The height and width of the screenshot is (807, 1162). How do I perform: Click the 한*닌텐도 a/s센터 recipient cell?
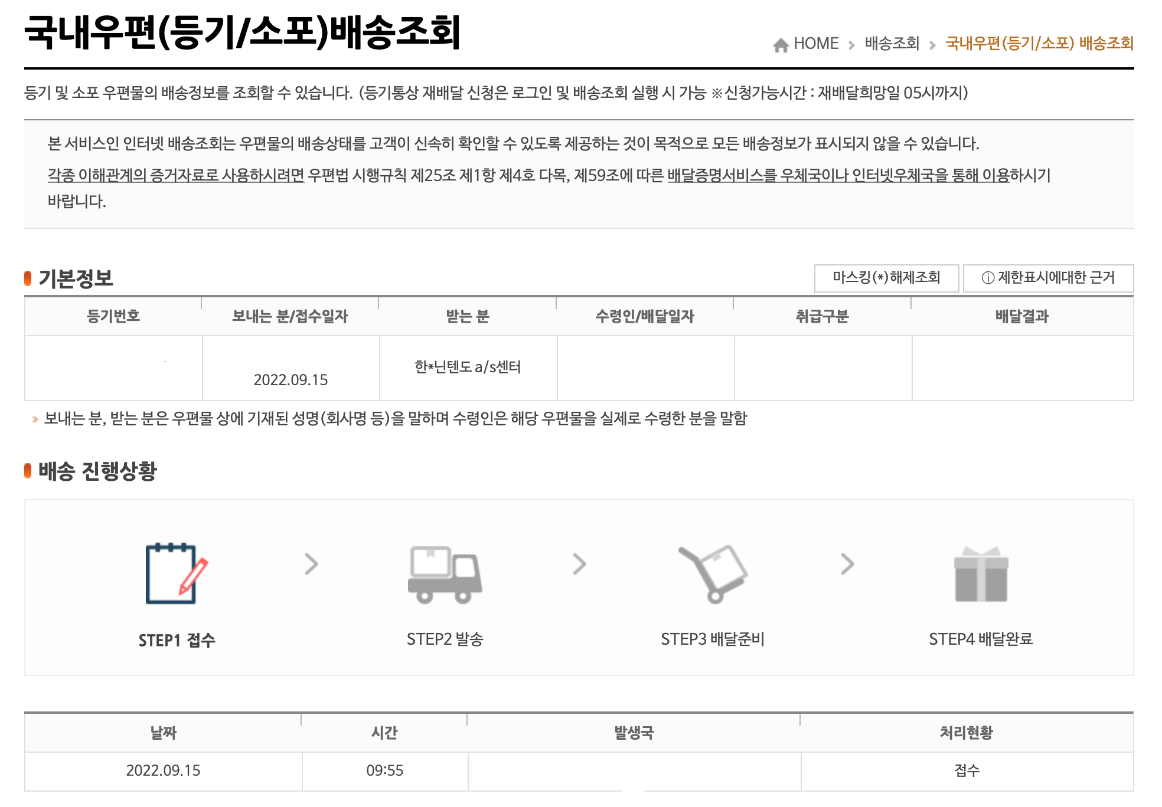click(x=468, y=367)
